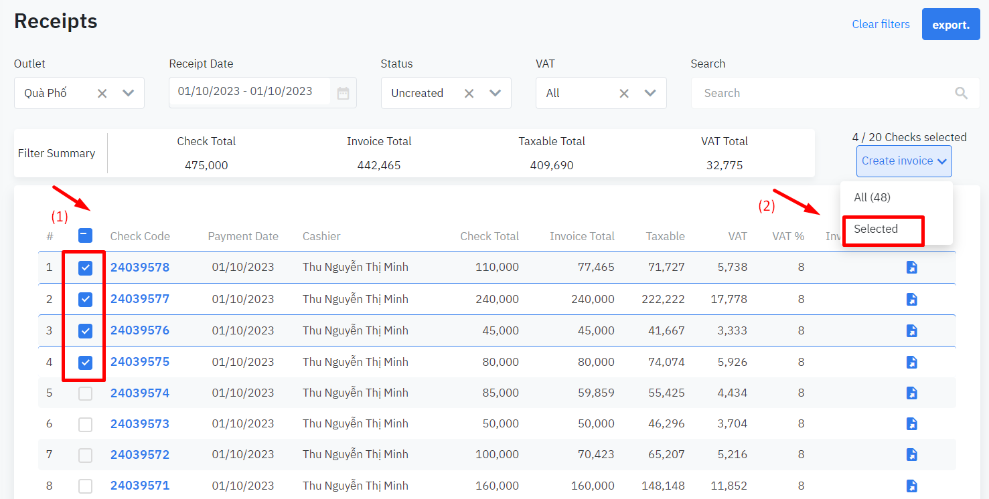This screenshot has height=499, width=989.
Task: Choose All (48) in the menu
Action: click(x=872, y=197)
